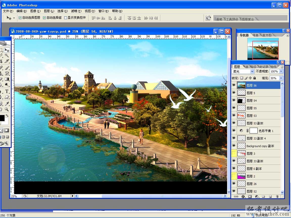Delete the layer with the trash icon

[x=277, y=197]
